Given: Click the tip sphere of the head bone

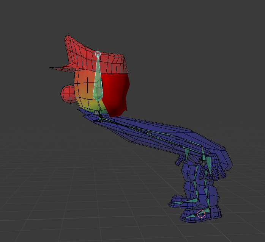Looking at the screenshot, I should 98,54.
